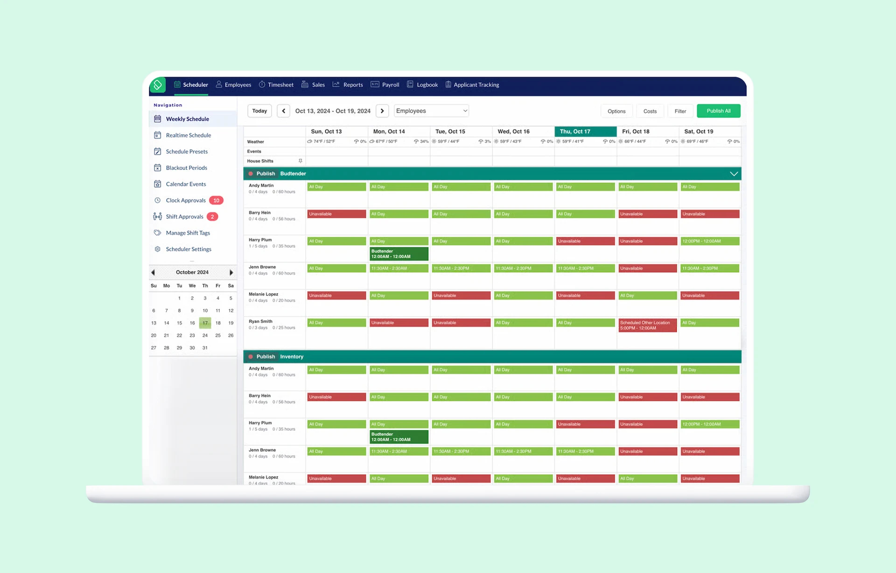Open the Scheduler tab icon
The image size is (896, 573).
click(177, 84)
